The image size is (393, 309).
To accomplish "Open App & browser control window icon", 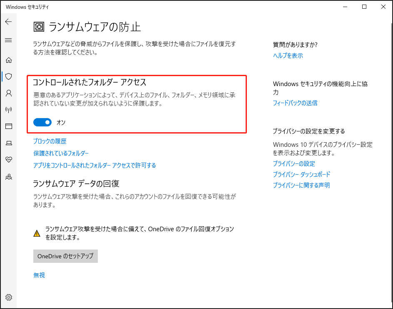I will 9,126.
